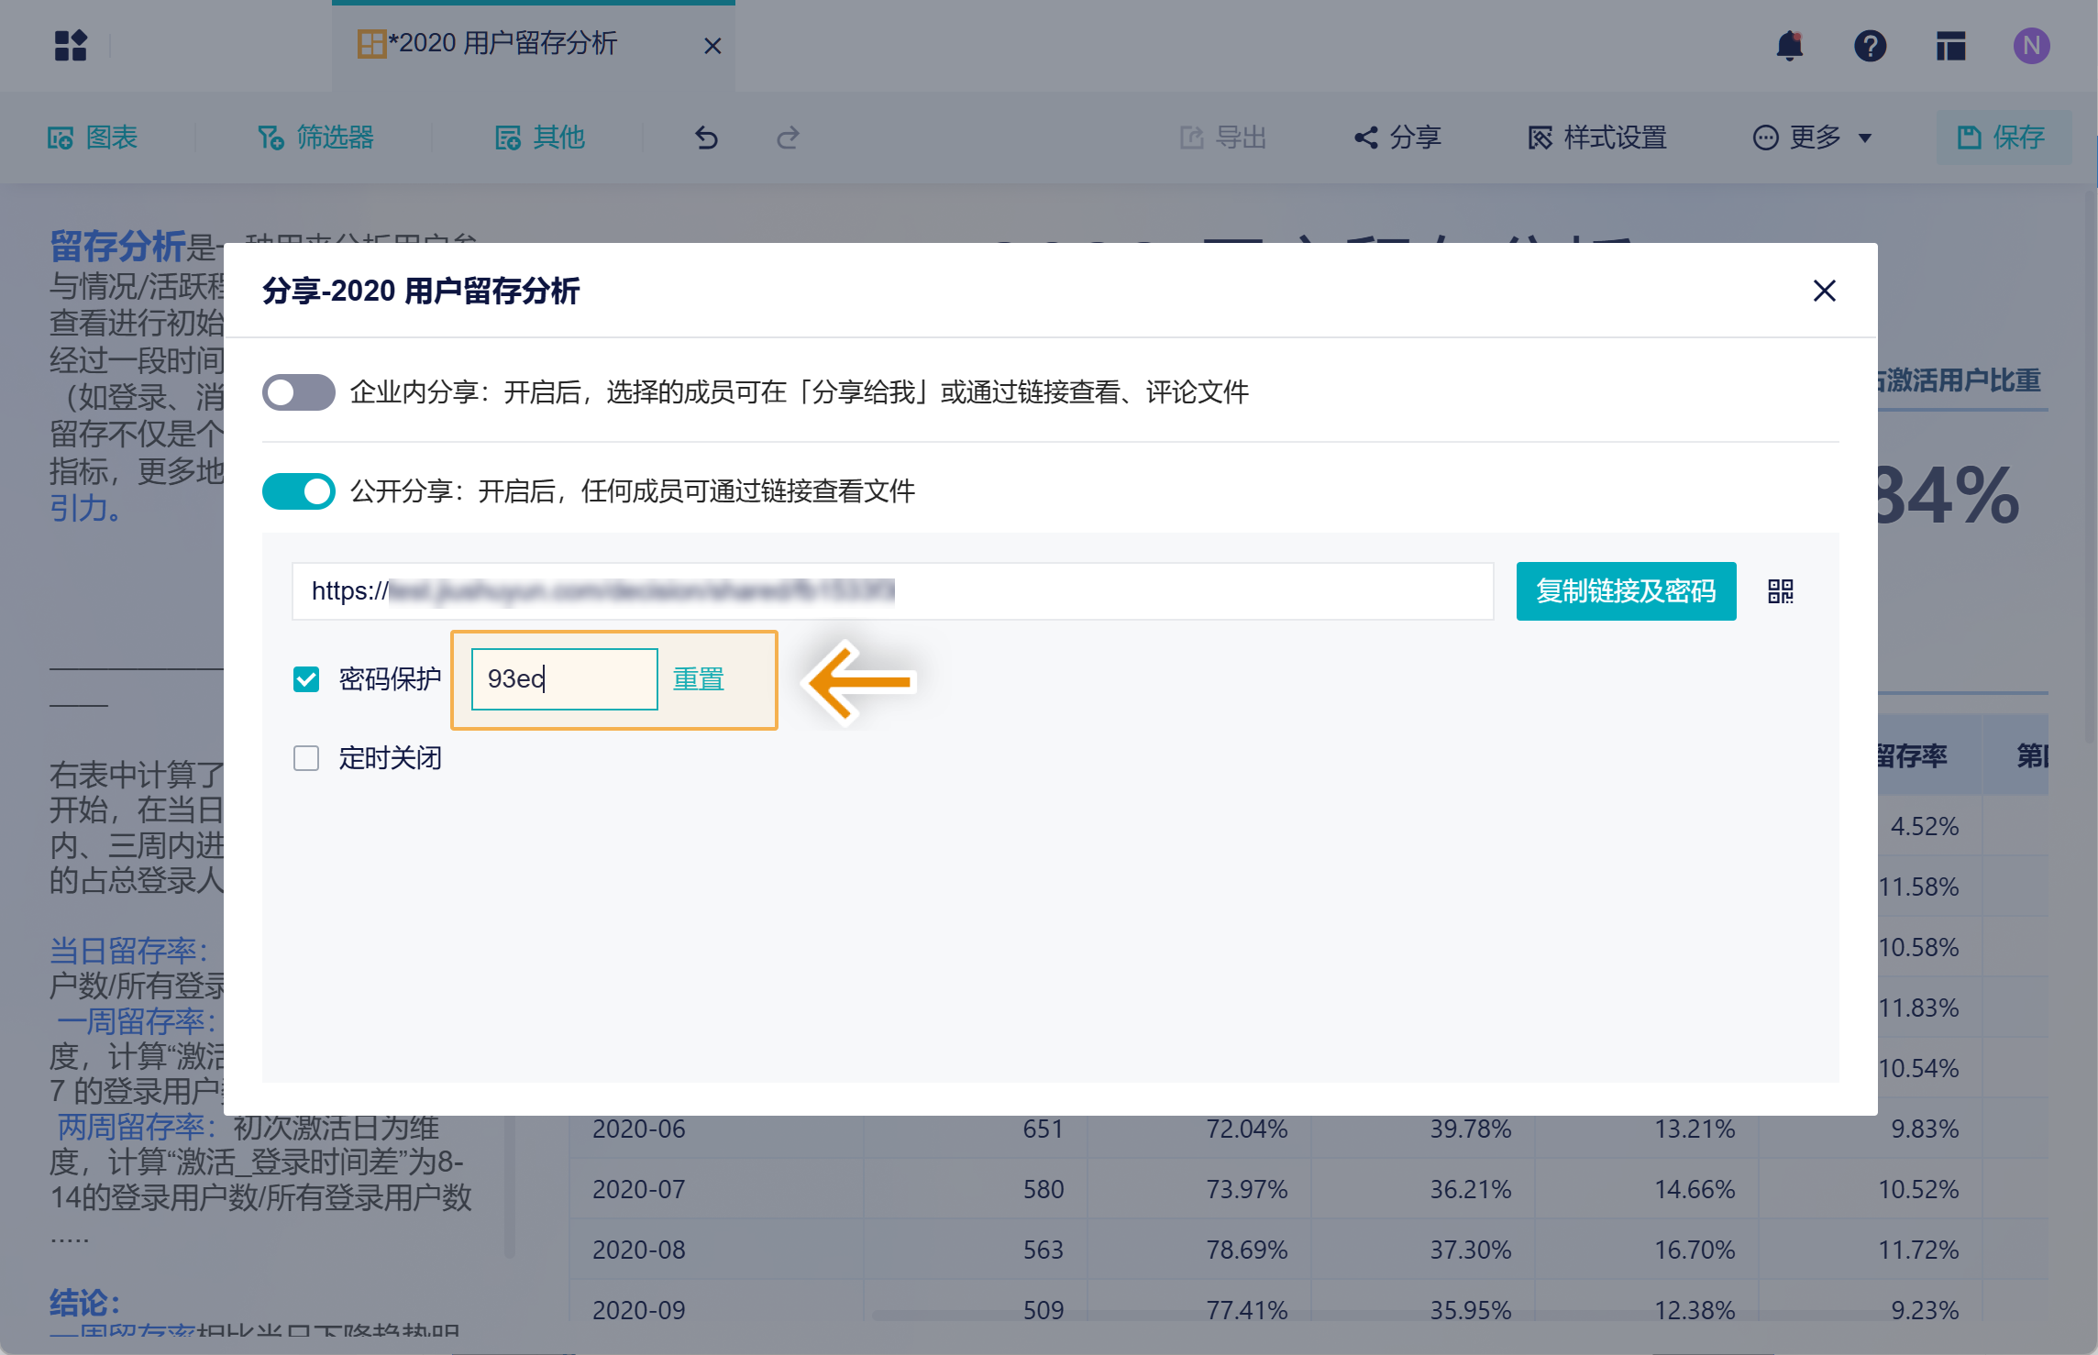Screen dimensions: 2098x1355
Task: Expand the 更多 dropdown menu
Action: (x=1813, y=138)
